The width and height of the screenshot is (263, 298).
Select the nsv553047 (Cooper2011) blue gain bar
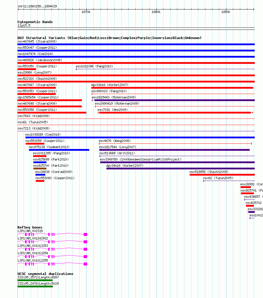pos(136,51)
